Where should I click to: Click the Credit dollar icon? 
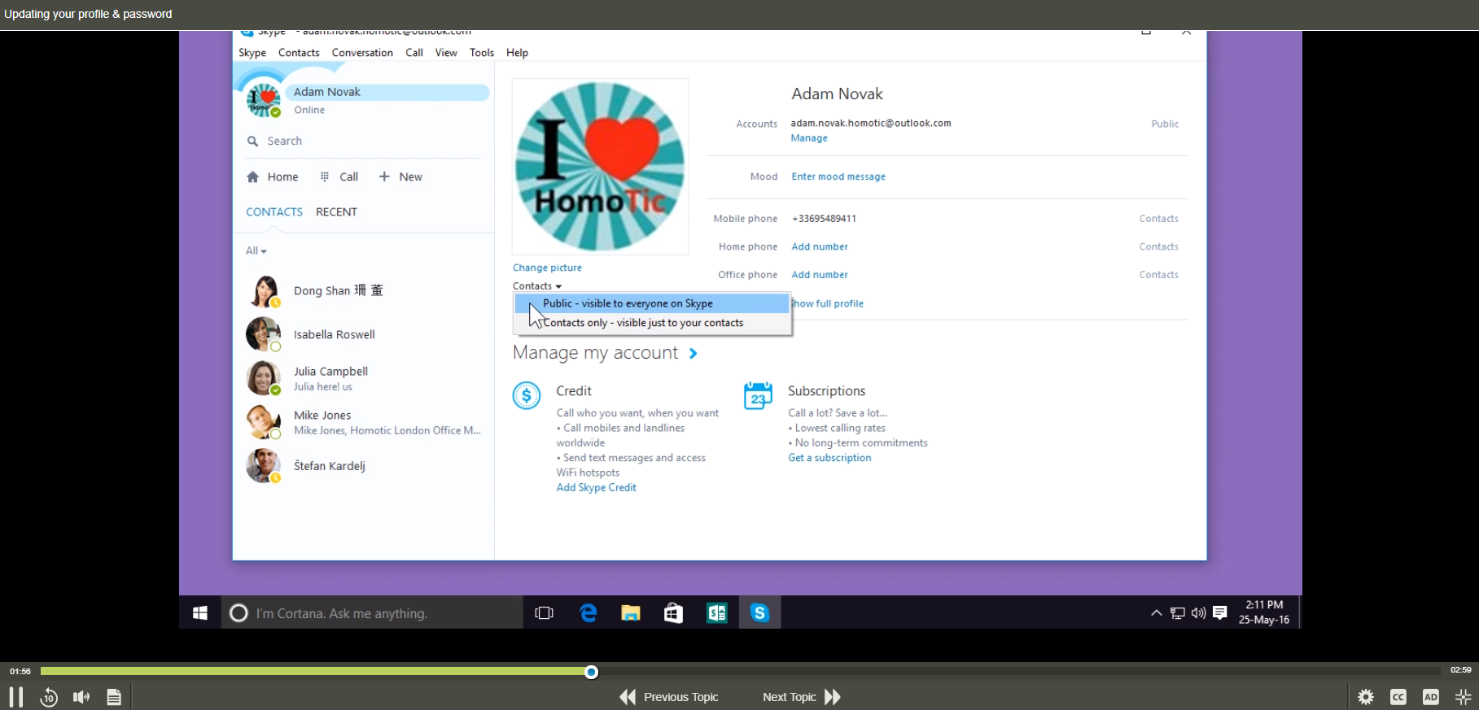(x=527, y=396)
